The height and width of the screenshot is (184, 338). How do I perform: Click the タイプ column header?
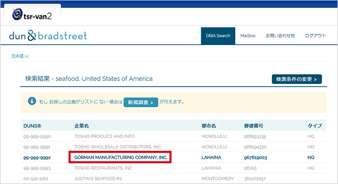[x=315, y=126]
